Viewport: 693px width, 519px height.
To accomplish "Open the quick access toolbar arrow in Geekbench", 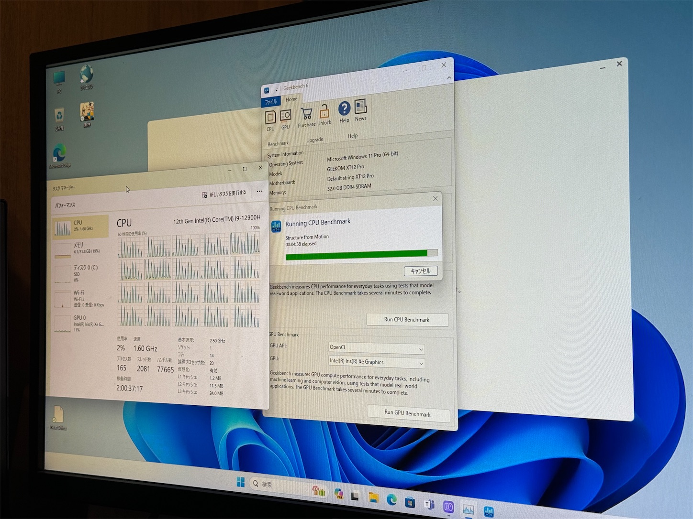I will 276,89.
